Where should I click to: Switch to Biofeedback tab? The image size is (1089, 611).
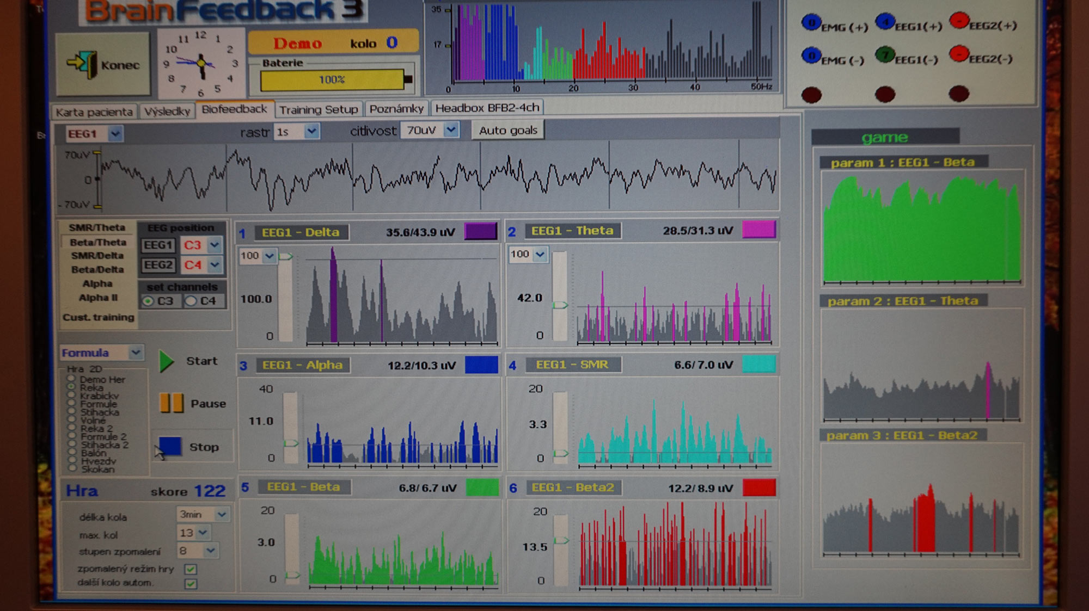(235, 109)
